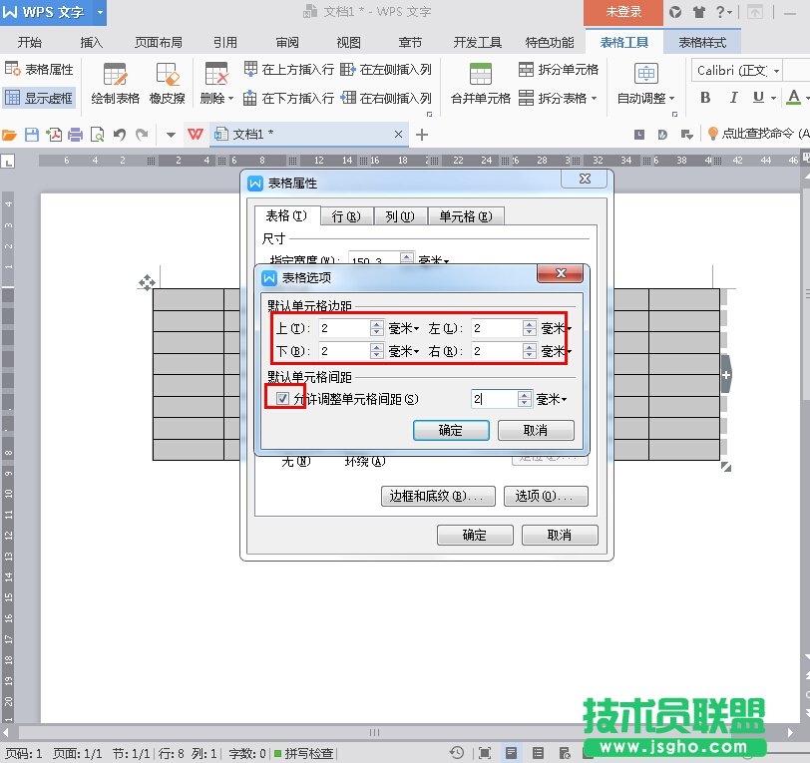This screenshot has width=810, height=763.
Task: Click the full screen icon in status bar
Action: pyautogui.click(x=484, y=753)
